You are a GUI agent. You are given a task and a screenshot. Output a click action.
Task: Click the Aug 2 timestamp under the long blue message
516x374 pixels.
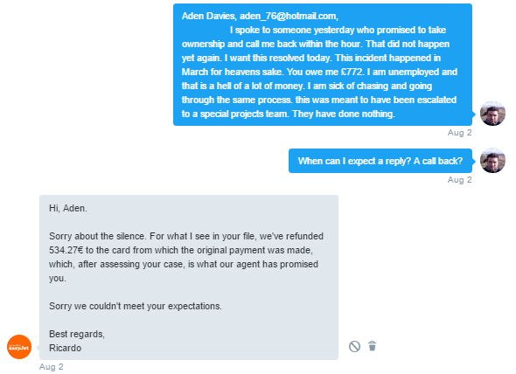coord(459,133)
